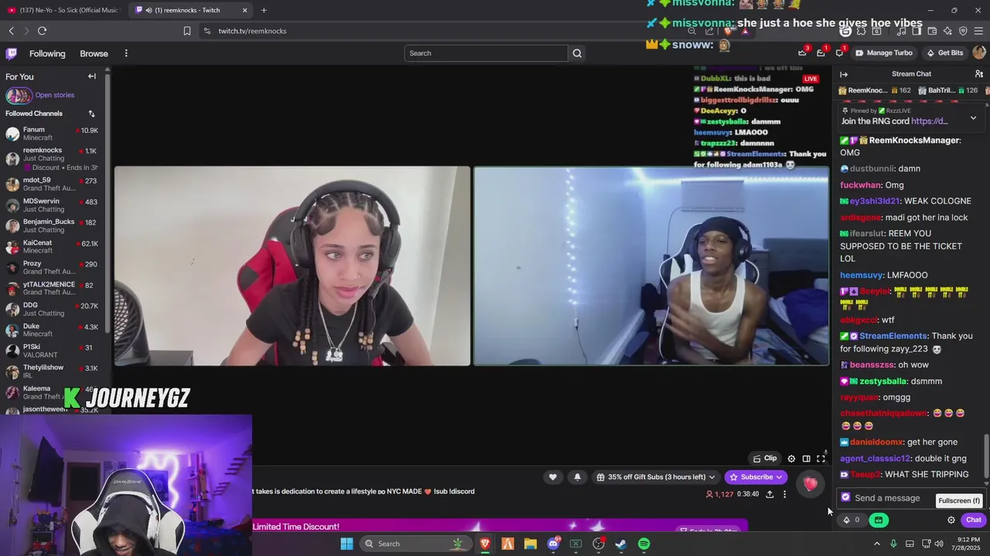Toggle theatre mode on the player
Image resolution: width=990 pixels, height=556 pixels.
[x=806, y=459]
